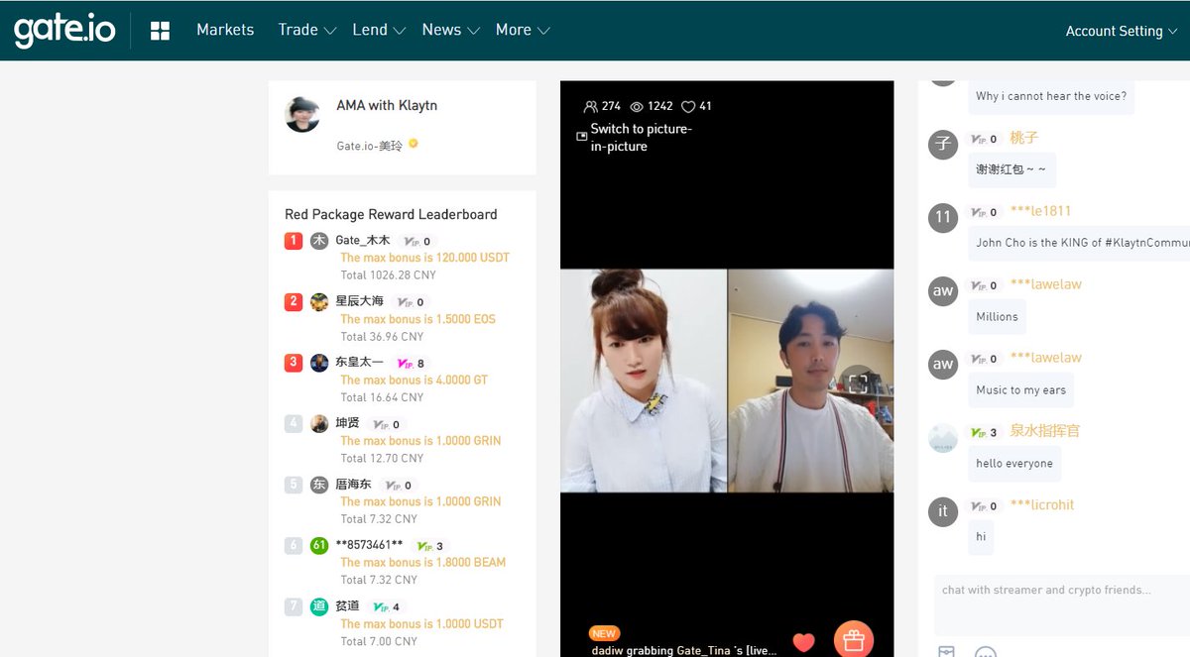
Task: Click the red heart like button
Action: [804, 642]
